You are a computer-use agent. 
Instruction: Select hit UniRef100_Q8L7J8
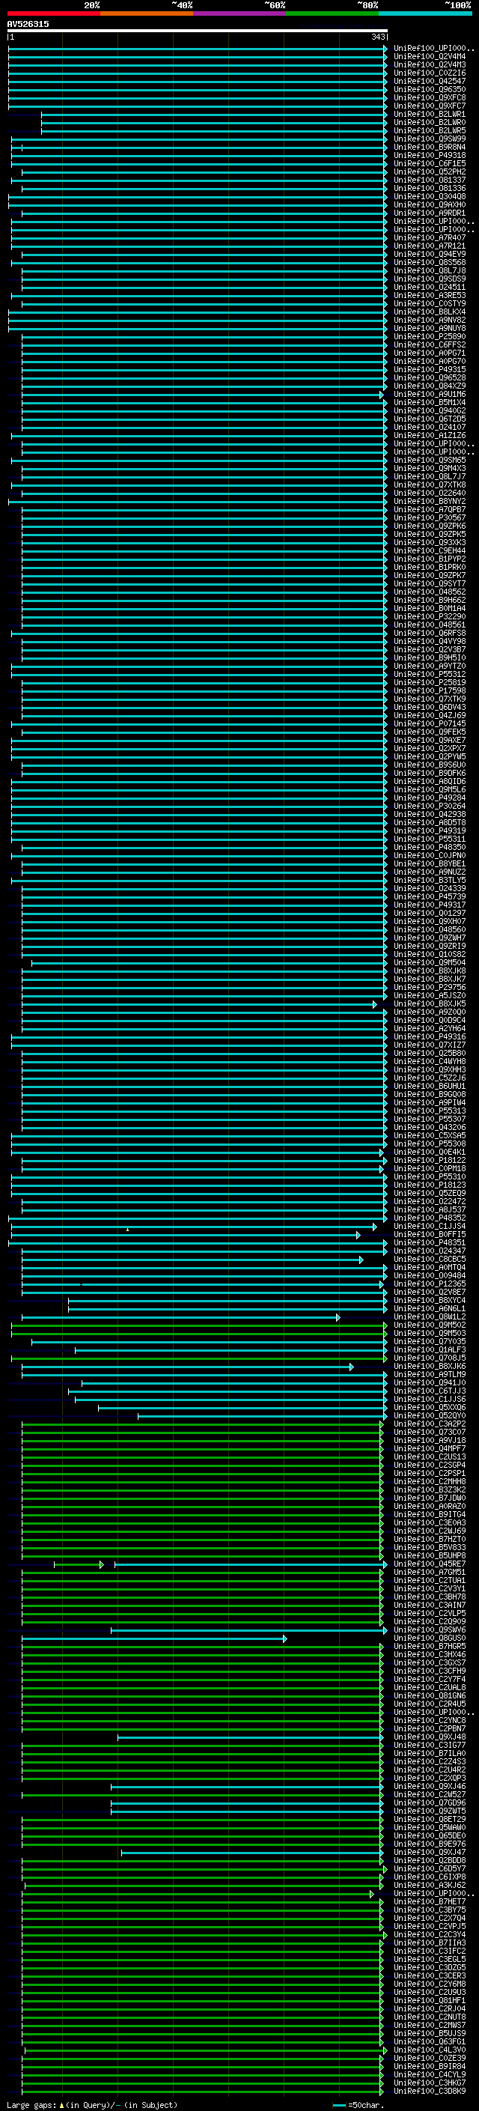coord(430,270)
